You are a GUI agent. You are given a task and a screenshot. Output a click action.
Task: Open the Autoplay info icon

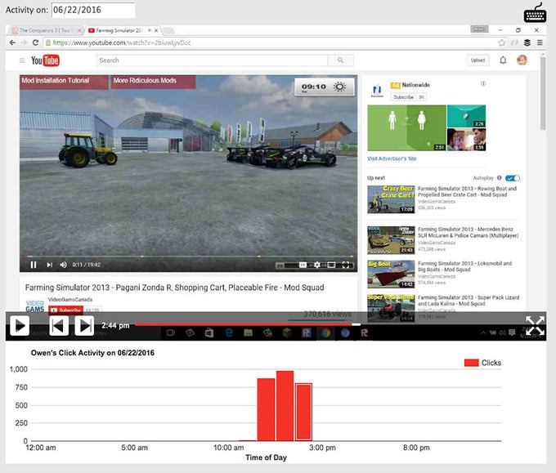pyautogui.click(x=500, y=178)
